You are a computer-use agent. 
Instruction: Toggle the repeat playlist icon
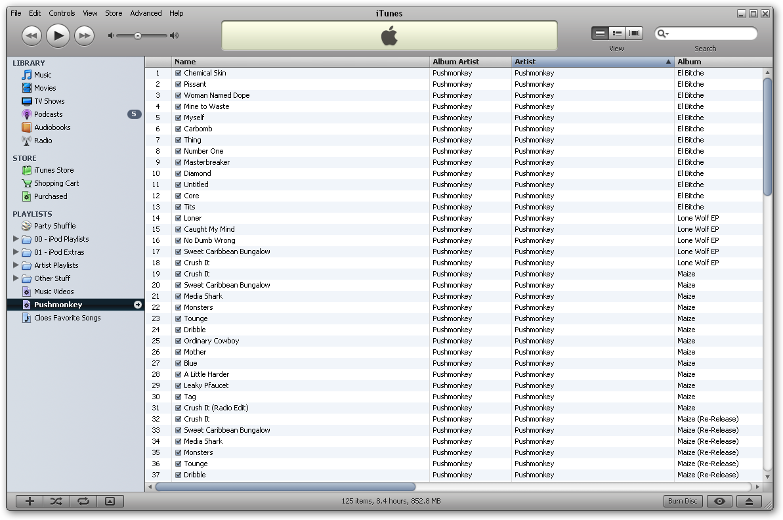pos(83,501)
